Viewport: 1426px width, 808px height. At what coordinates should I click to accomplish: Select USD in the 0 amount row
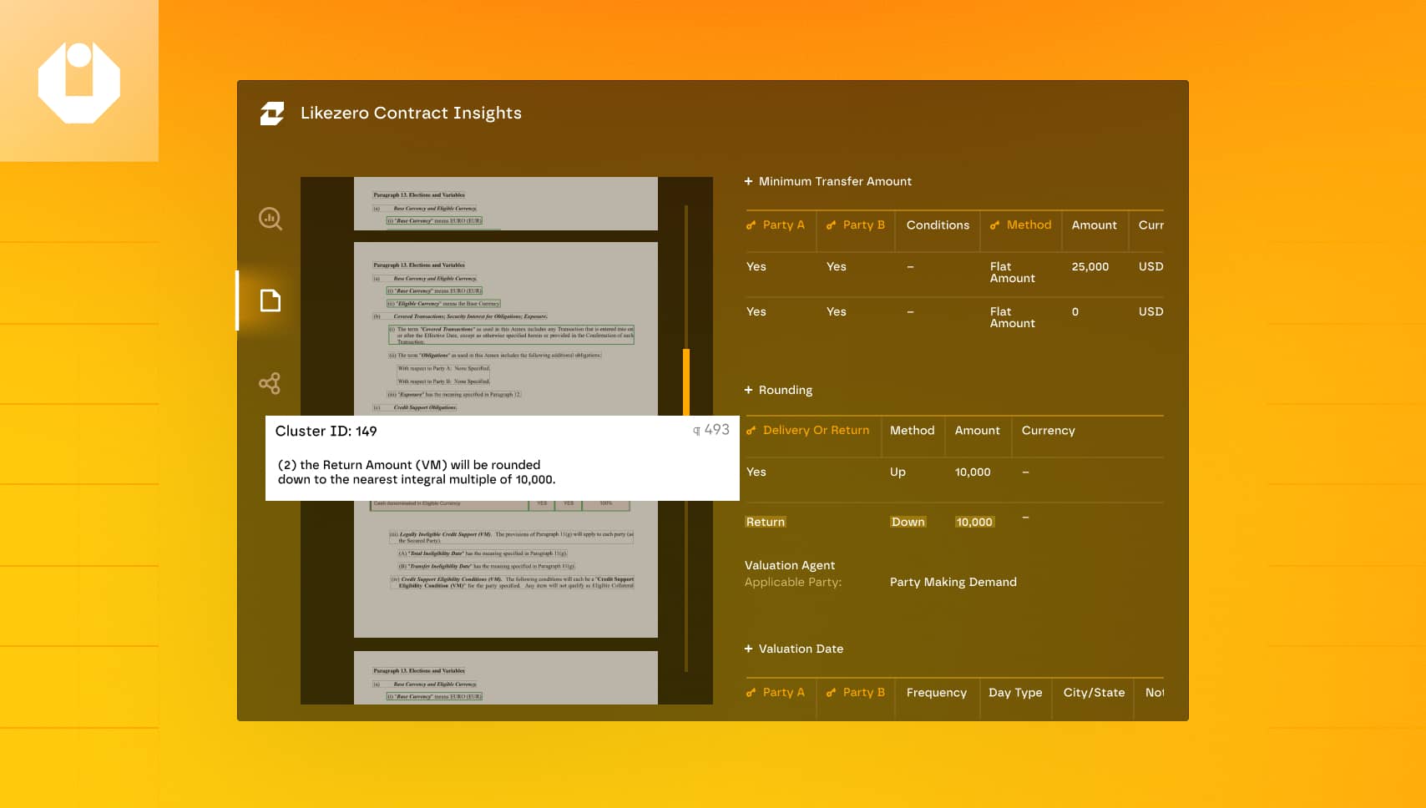point(1150,312)
